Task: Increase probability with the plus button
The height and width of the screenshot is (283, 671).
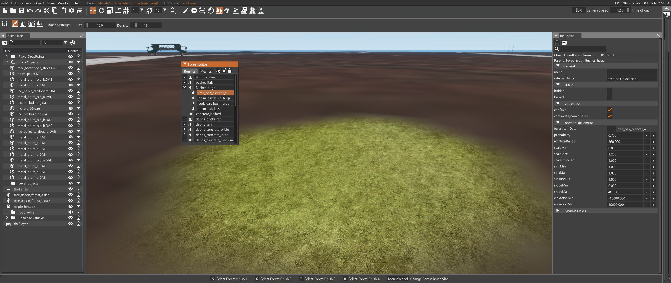Action: click(653, 135)
